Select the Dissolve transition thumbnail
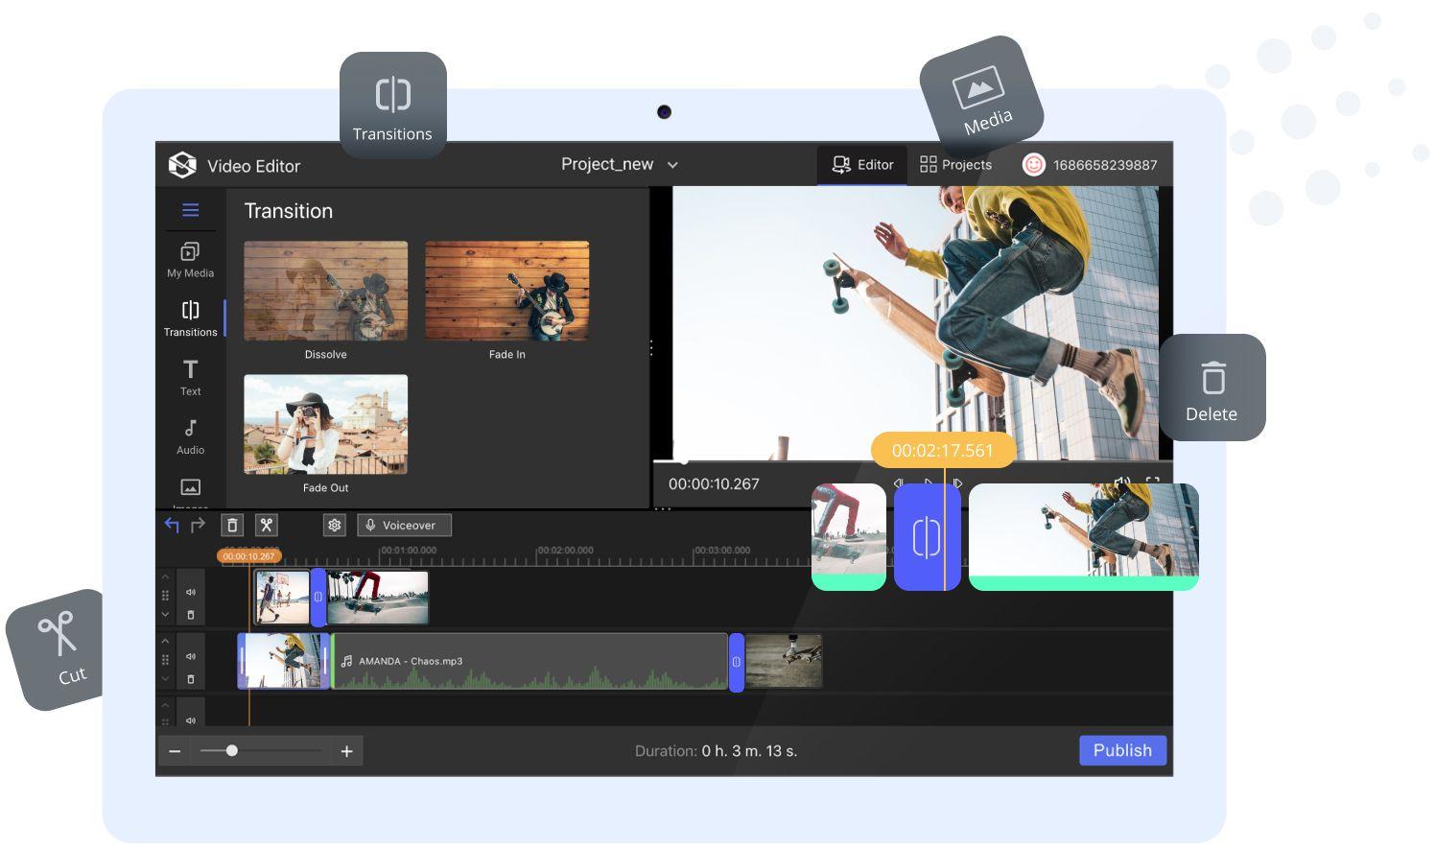The width and height of the screenshot is (1435, 847). tap(325, 291)
